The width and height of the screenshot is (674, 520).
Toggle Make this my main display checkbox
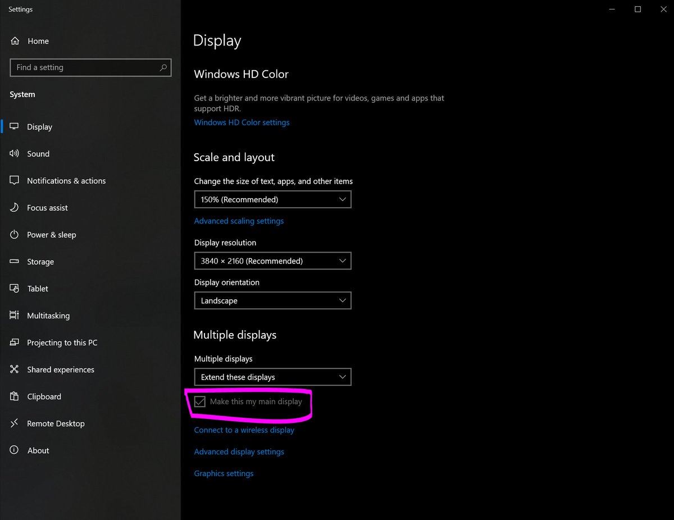(200, 402)
